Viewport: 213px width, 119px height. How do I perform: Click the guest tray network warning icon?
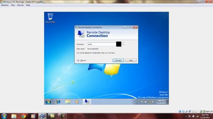point(149,102)
